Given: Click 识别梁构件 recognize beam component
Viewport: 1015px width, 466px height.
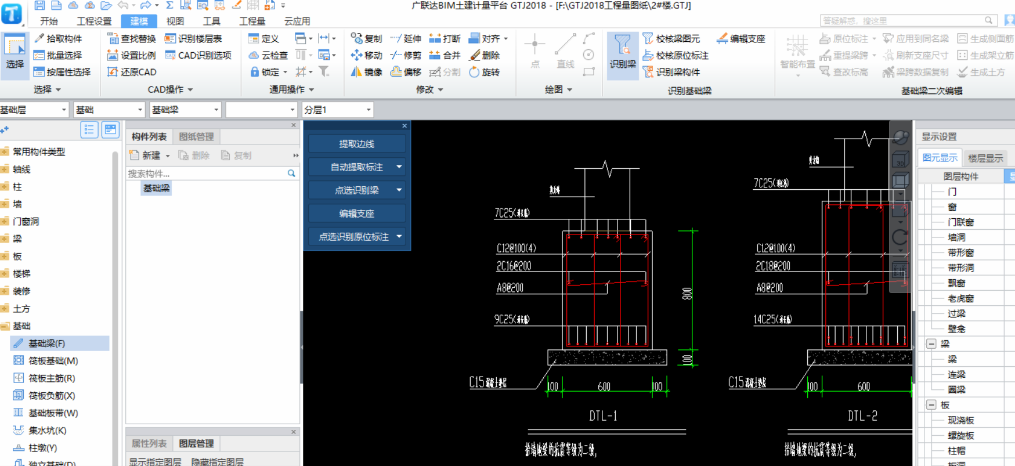Looking at the screenshot, I should tap(671, 72).
